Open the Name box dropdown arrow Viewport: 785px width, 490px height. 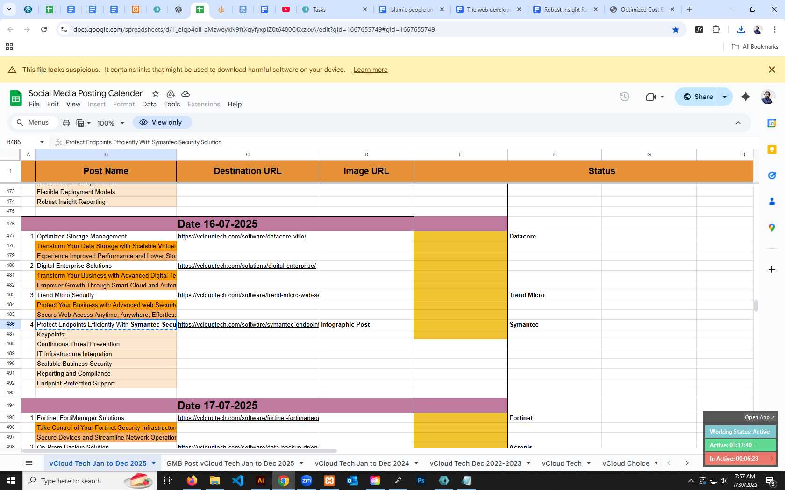[x=42, y=142]
